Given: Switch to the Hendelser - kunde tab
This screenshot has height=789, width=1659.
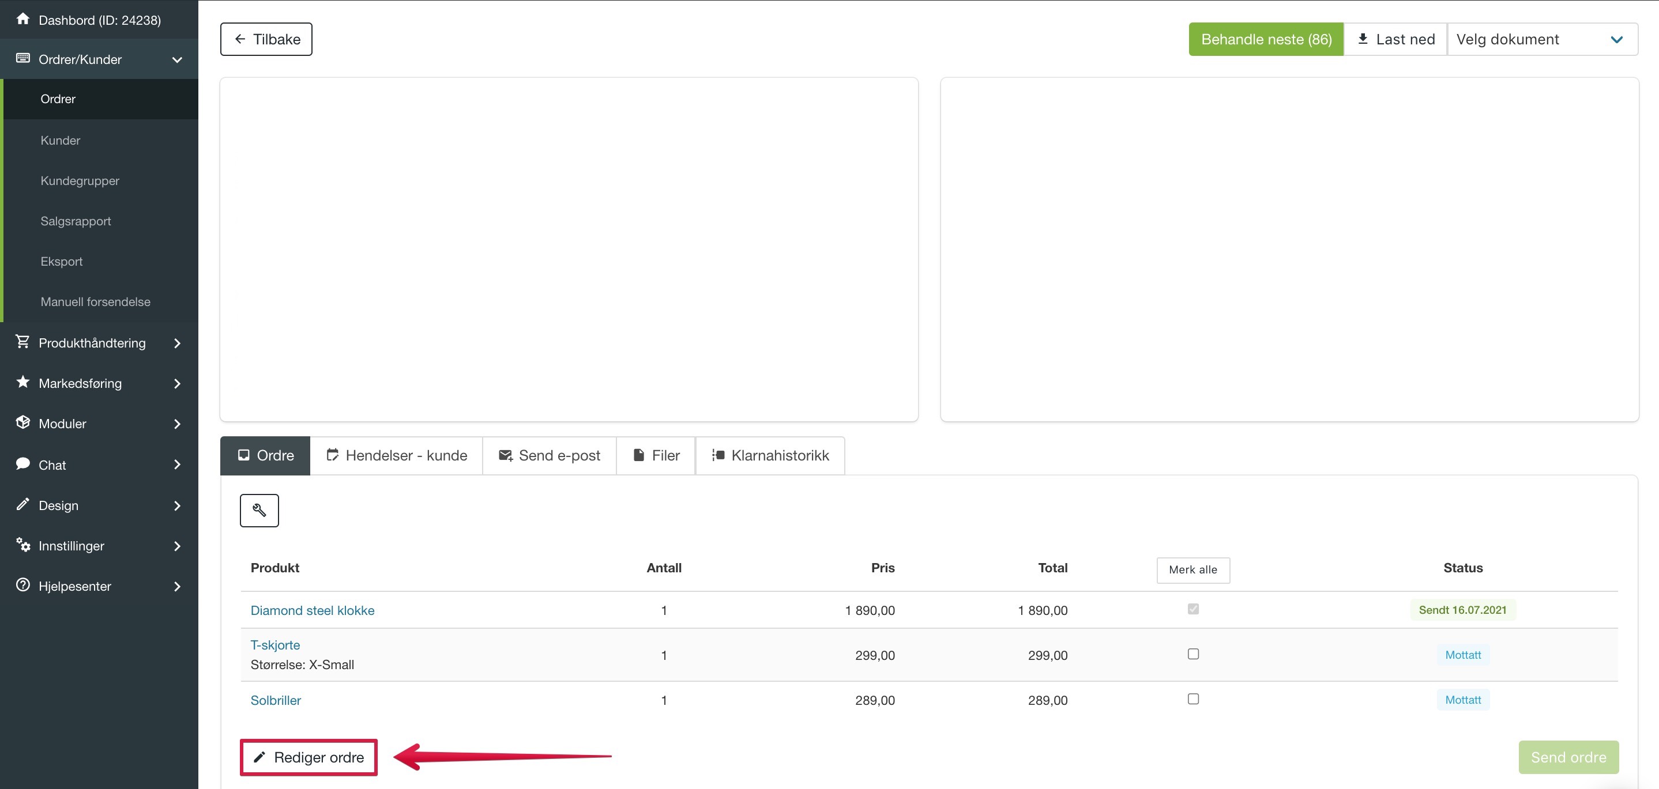Looking at the screenshot, I should coord(396,456).
